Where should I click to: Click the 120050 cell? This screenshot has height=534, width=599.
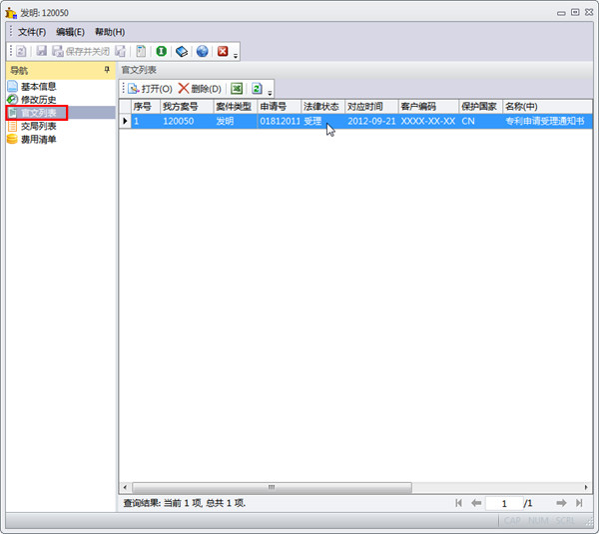pyautogui.click(x=187, y=121)
